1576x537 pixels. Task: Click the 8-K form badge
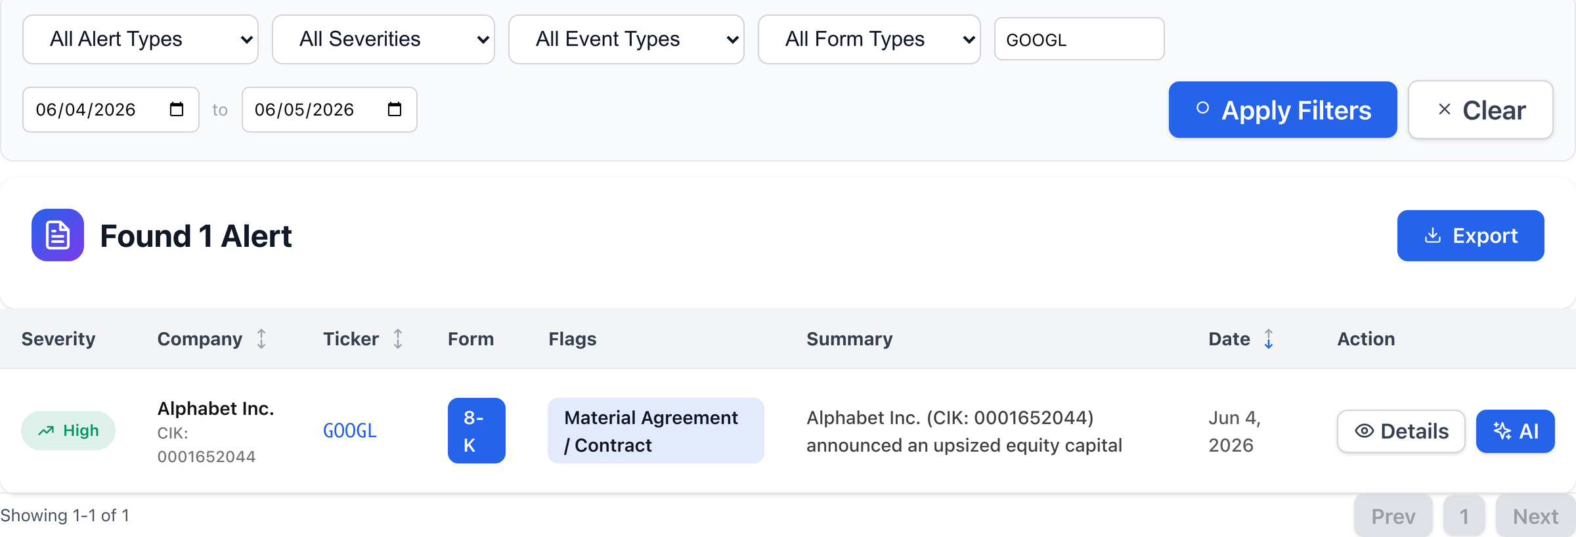(477, 431)
